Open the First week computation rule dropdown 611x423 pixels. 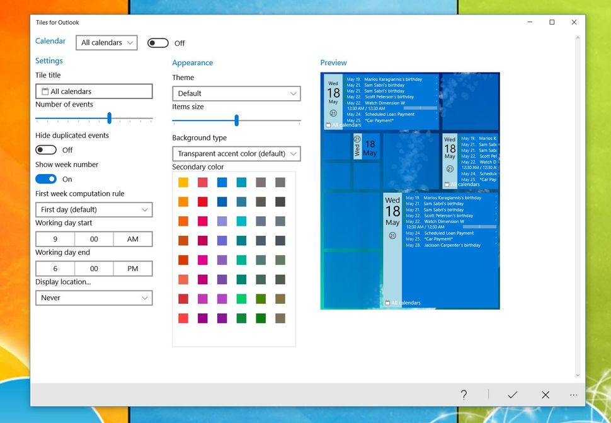point(94,209)
